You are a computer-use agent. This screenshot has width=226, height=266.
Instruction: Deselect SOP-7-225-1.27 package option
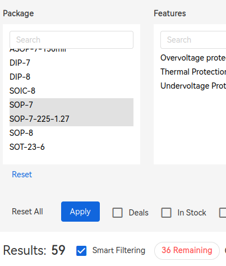coord(71,119)
